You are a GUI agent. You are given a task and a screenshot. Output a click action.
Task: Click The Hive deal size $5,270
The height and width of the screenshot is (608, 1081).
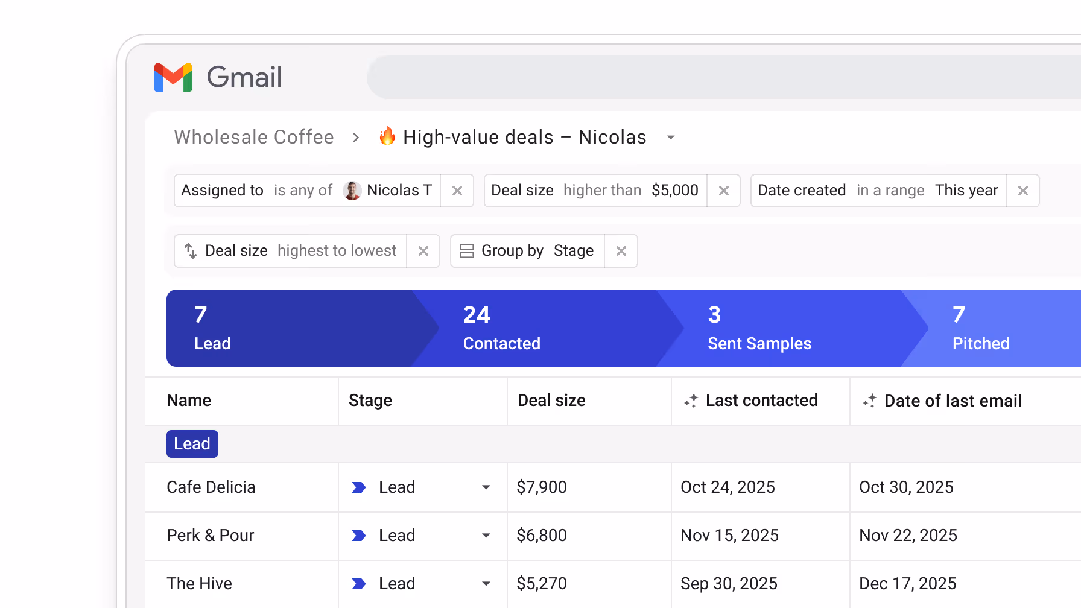click(x=542, y=584)
